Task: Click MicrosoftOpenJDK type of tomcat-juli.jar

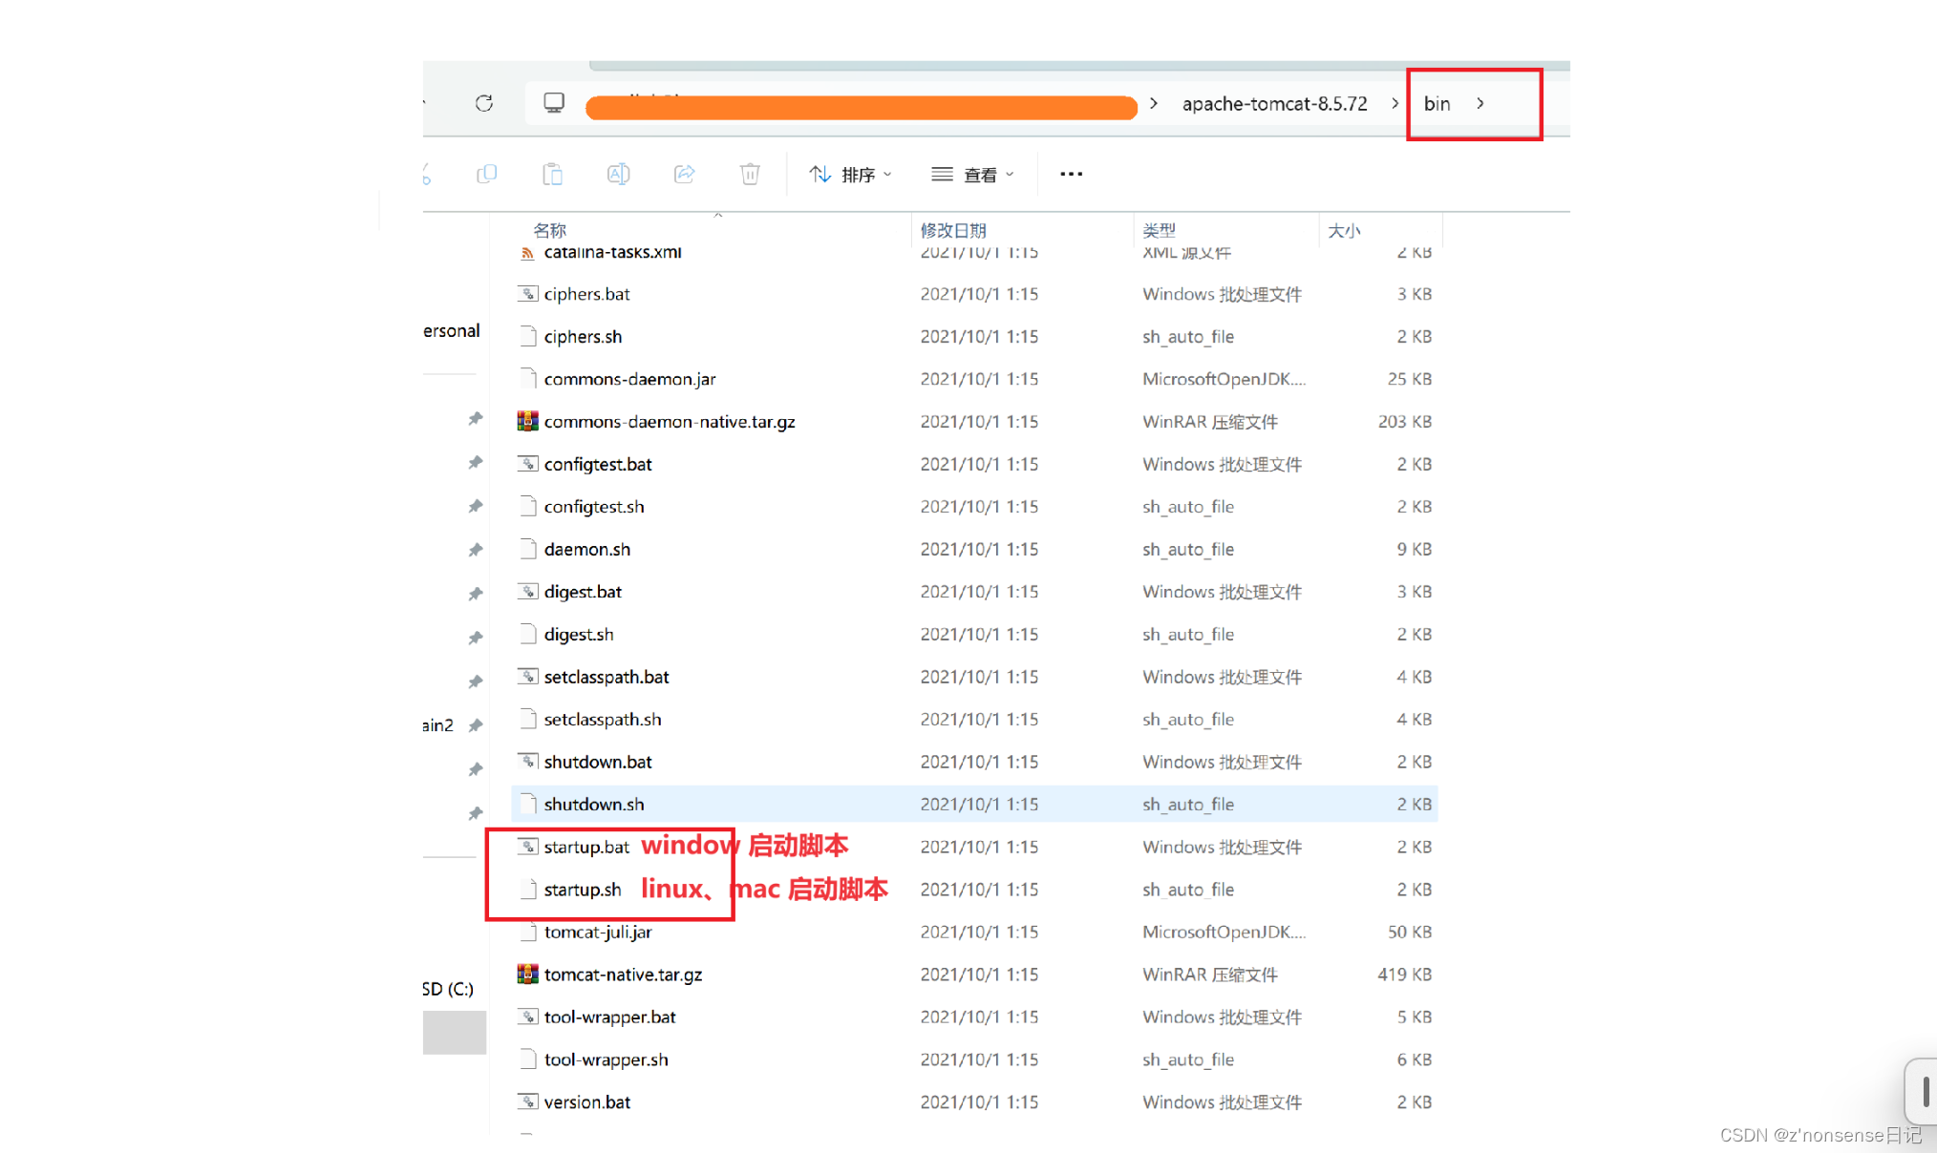Action: click(1224, 932)
